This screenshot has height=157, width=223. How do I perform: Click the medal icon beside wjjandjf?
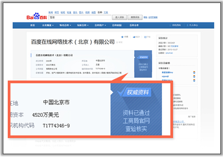click(x=194, y=76)
